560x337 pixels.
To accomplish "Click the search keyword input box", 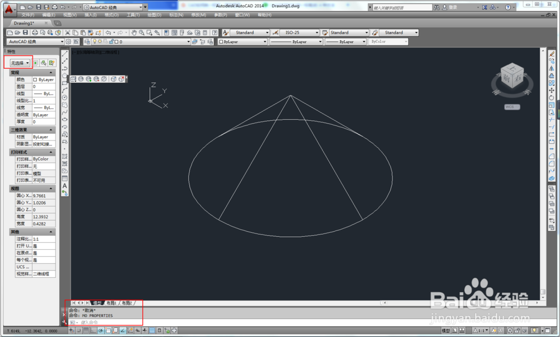I will tap(403, 7).
